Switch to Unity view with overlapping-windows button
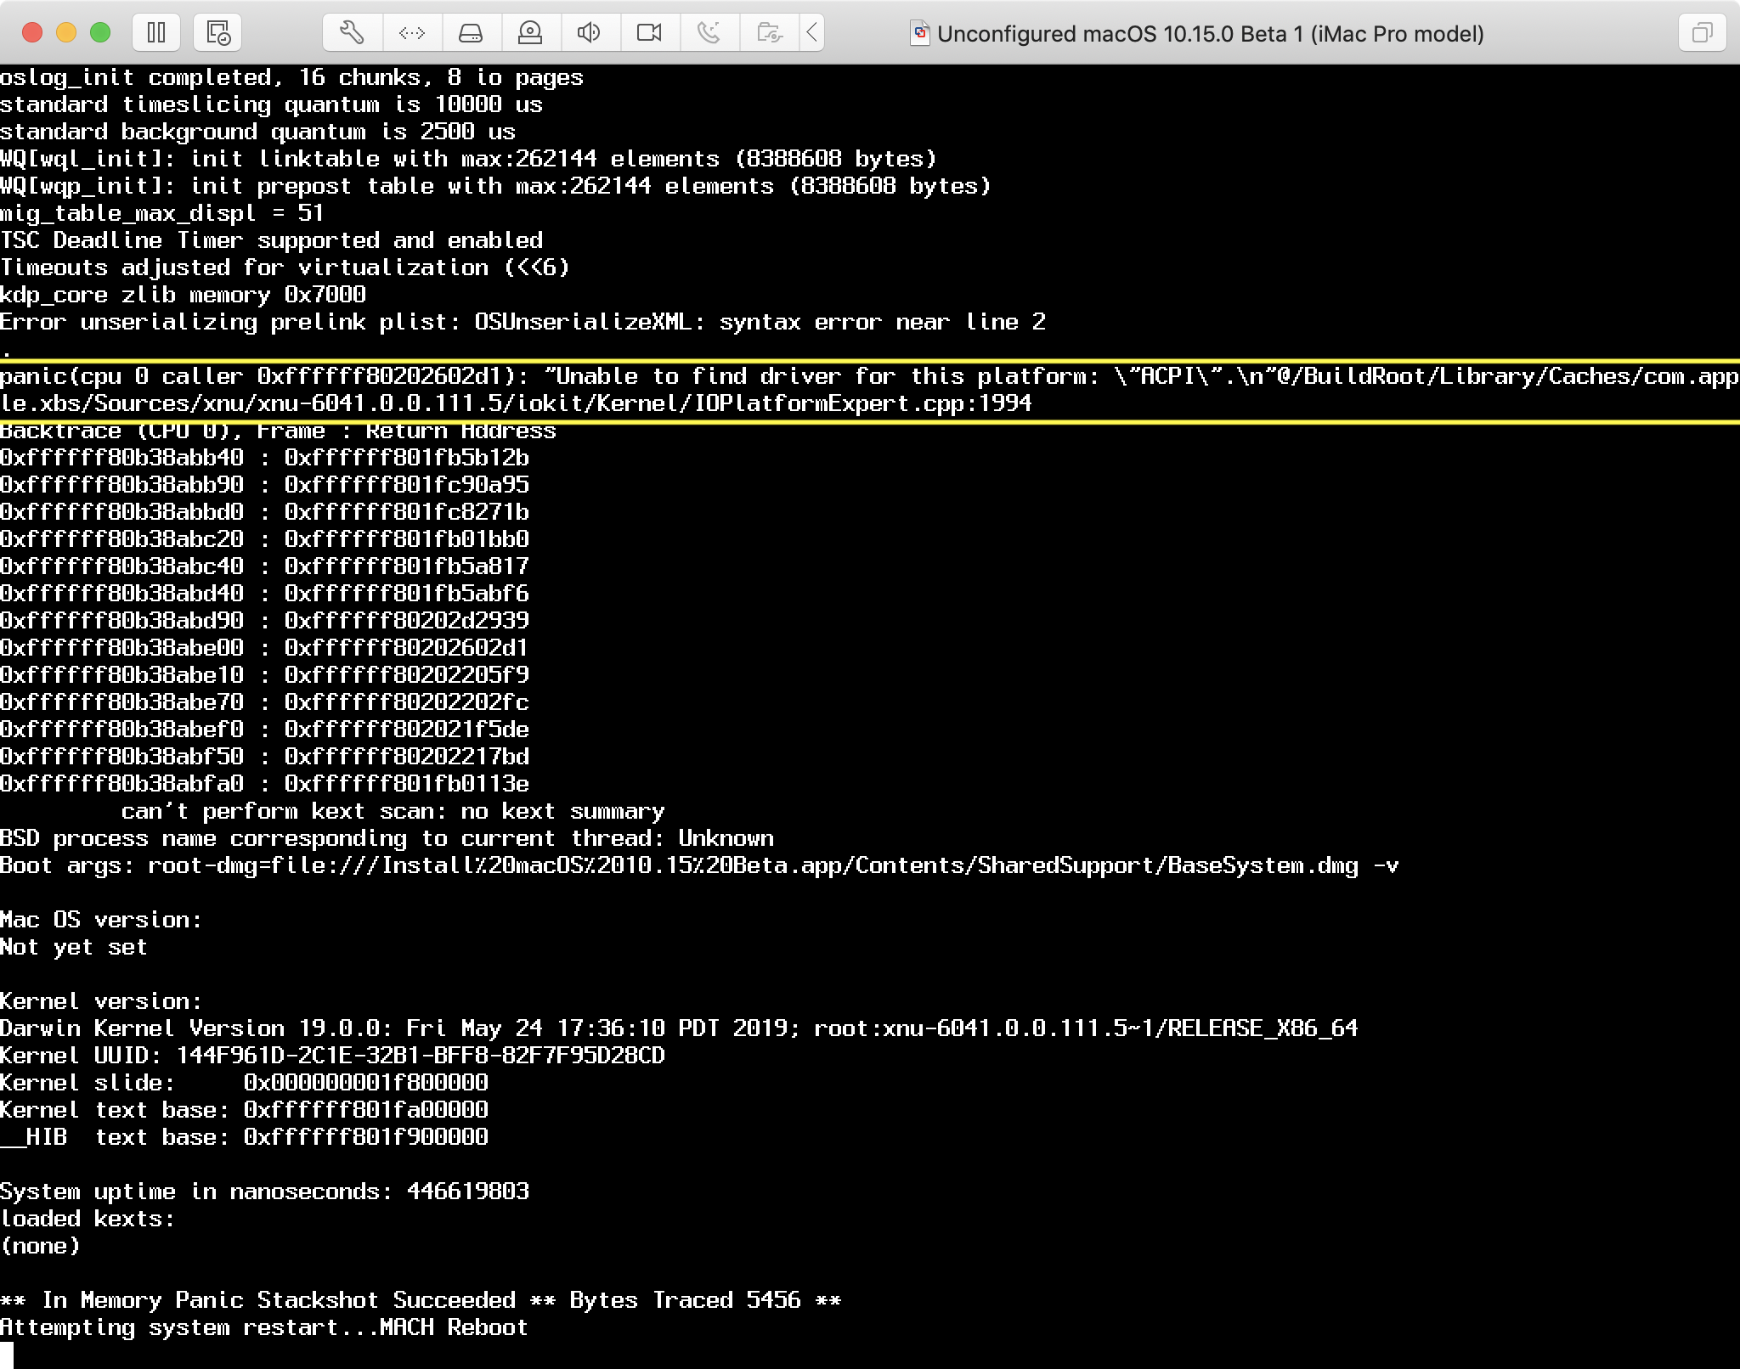 point(1702,33)
